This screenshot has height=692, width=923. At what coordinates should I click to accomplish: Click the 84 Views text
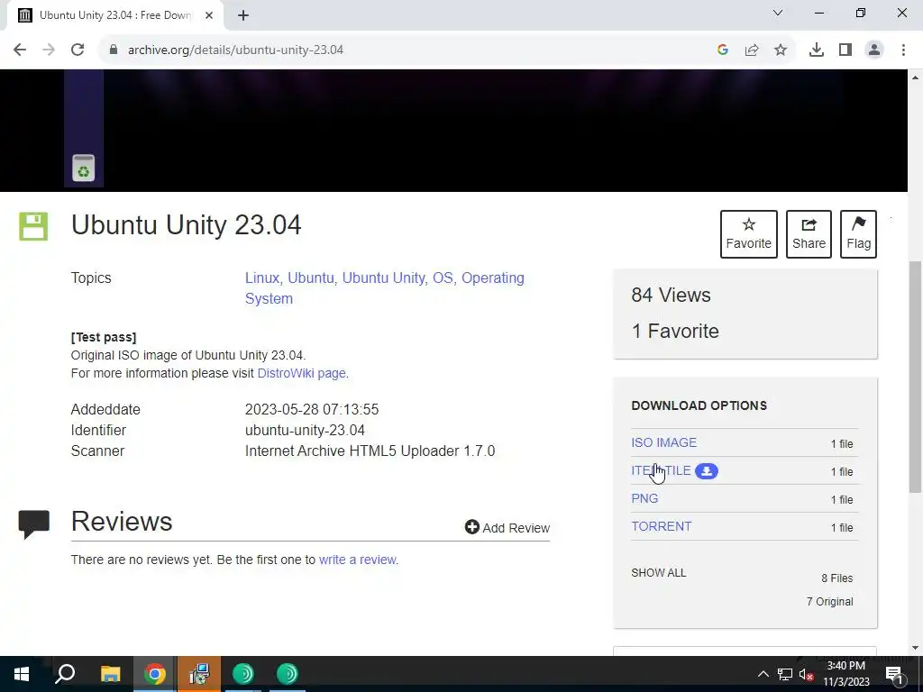point(671,295)
